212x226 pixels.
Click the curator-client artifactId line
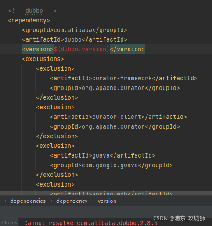point(119,117)
